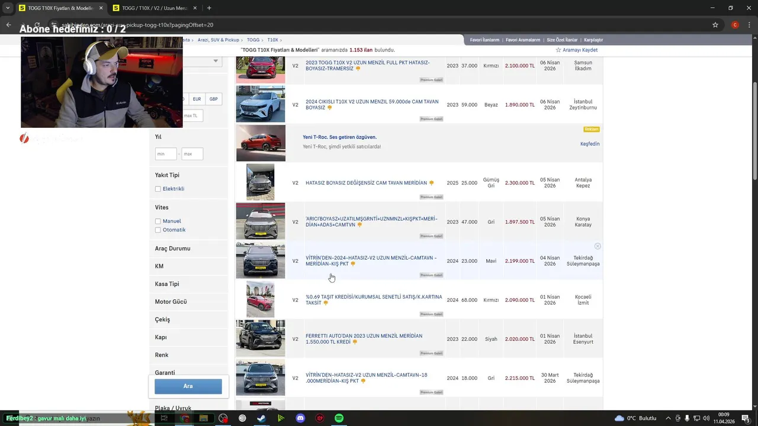Click the Reklam badge on T-Roc ad
Viewport: 758px width, 426px height.
tap(592, 129)
